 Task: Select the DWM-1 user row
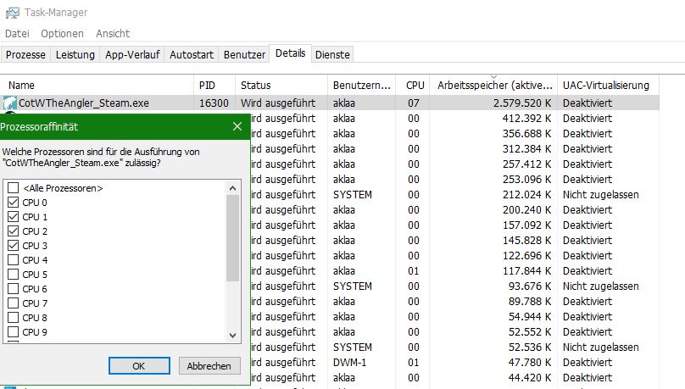pos(454,363)
